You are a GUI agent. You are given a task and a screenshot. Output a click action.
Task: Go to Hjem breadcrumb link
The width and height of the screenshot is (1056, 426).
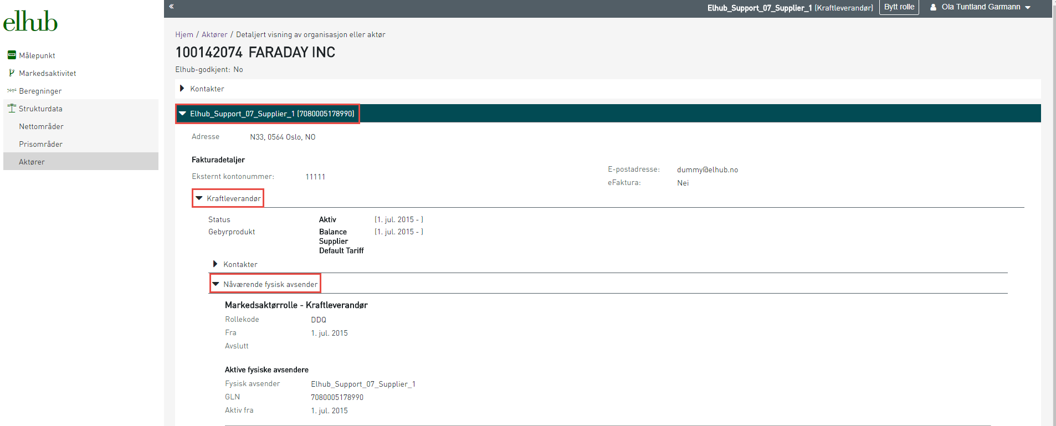tap(184, 34)
